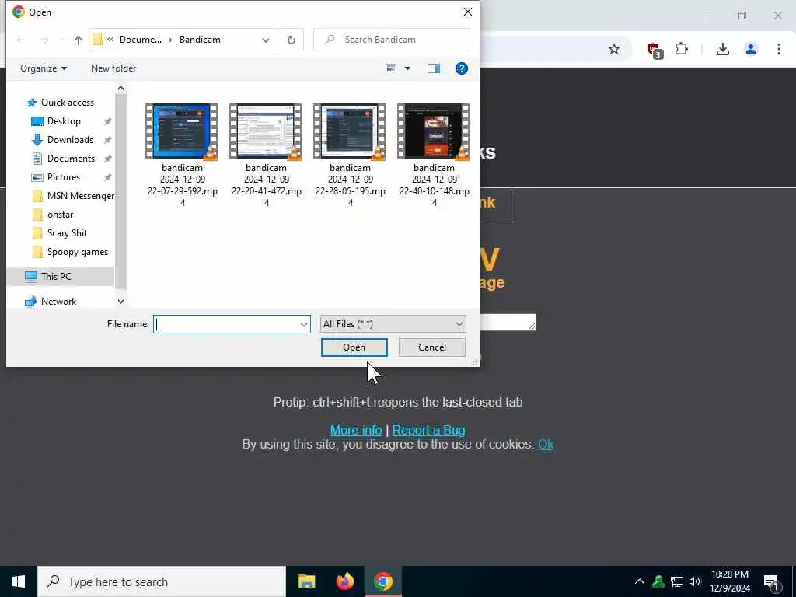
Task: Open Scary Shit folder
Action: tap(67, 233)
